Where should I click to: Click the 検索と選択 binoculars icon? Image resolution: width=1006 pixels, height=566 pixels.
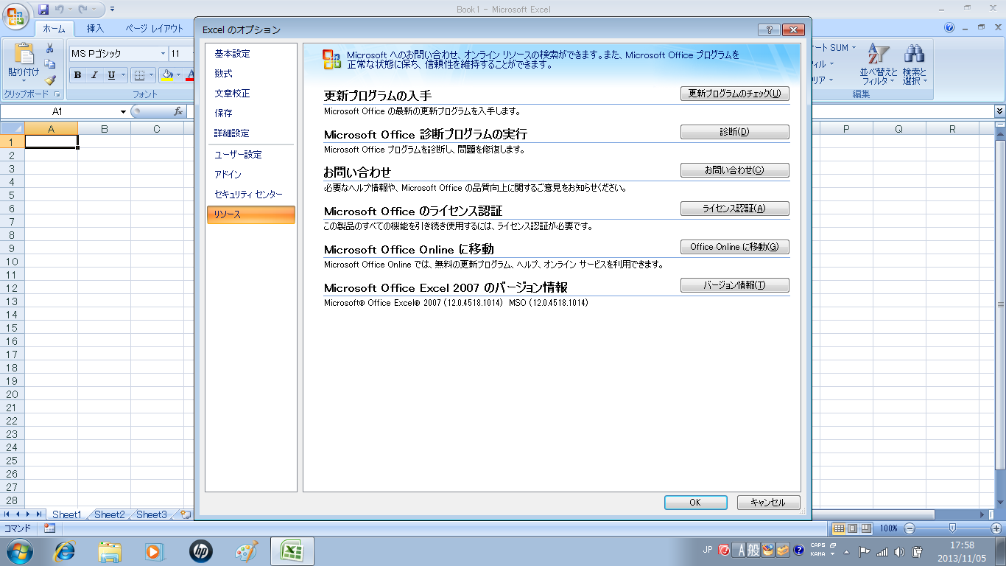[x=914, y=63]
